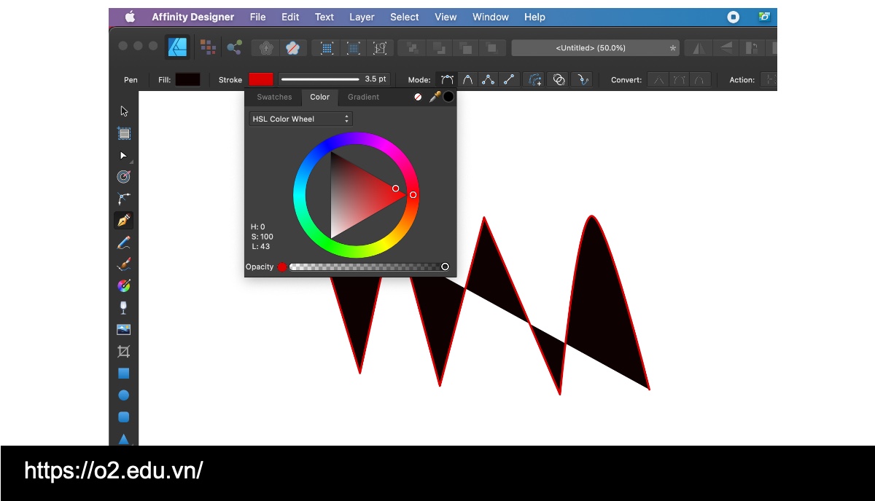The height and width of the screenshot is (501, 875).
Task: Enable Smart mode toggle
Action: [x=468, y=80]
